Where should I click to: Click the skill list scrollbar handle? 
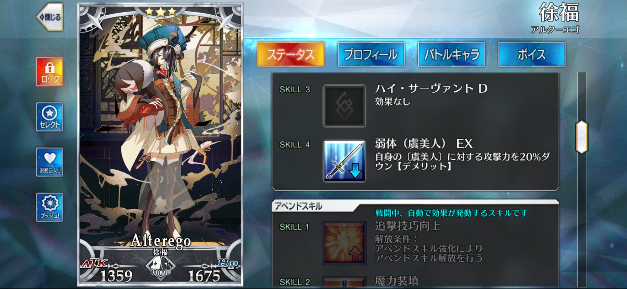(x=582, y=137)
